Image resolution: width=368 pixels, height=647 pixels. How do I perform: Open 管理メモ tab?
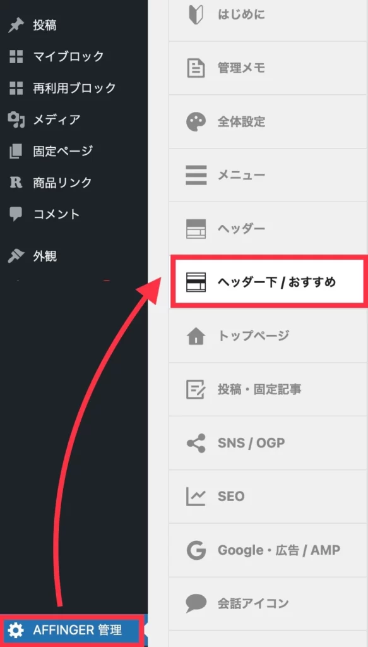click(268, 68)
